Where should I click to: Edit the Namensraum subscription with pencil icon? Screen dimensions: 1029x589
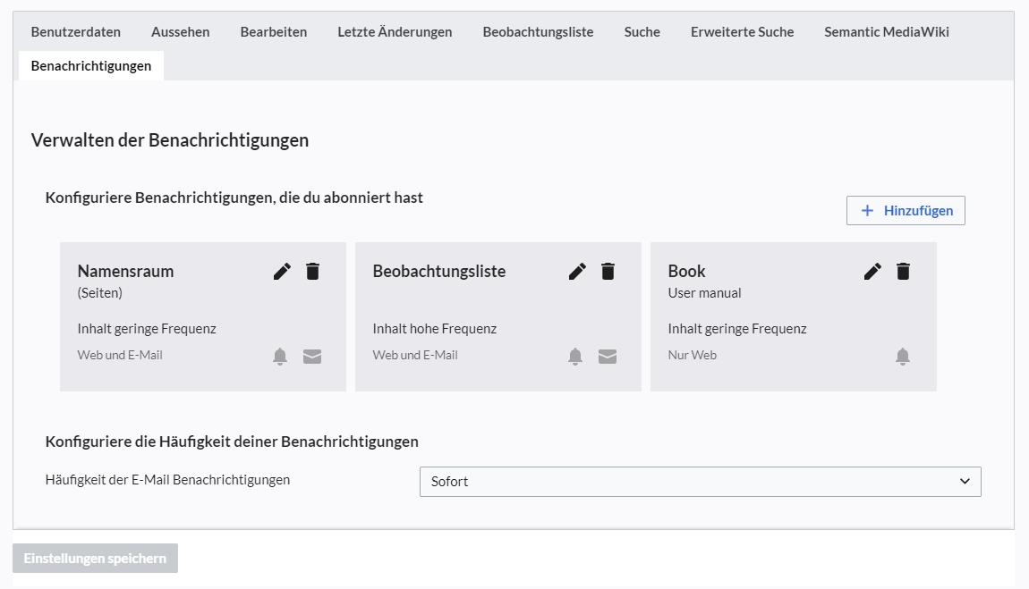tap(283, 272)
